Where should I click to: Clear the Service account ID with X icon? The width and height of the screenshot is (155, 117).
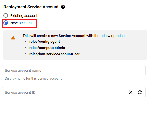[x=131, y=92]
